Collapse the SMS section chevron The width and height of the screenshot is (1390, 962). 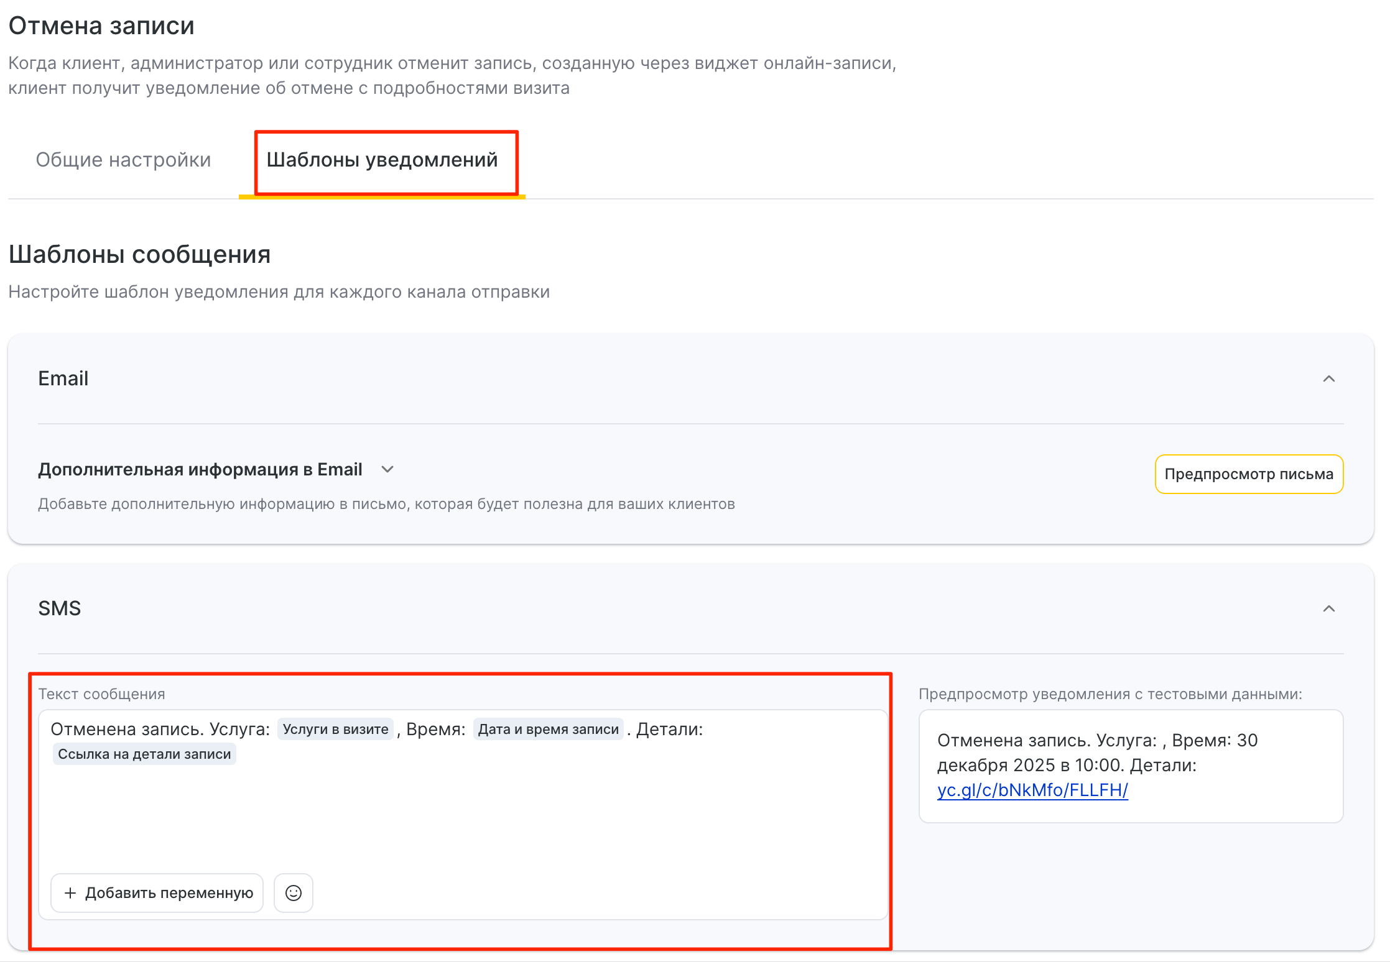[1328, 608]
